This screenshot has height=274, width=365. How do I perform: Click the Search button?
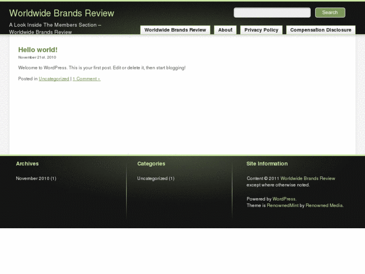(x=330, y=13)
